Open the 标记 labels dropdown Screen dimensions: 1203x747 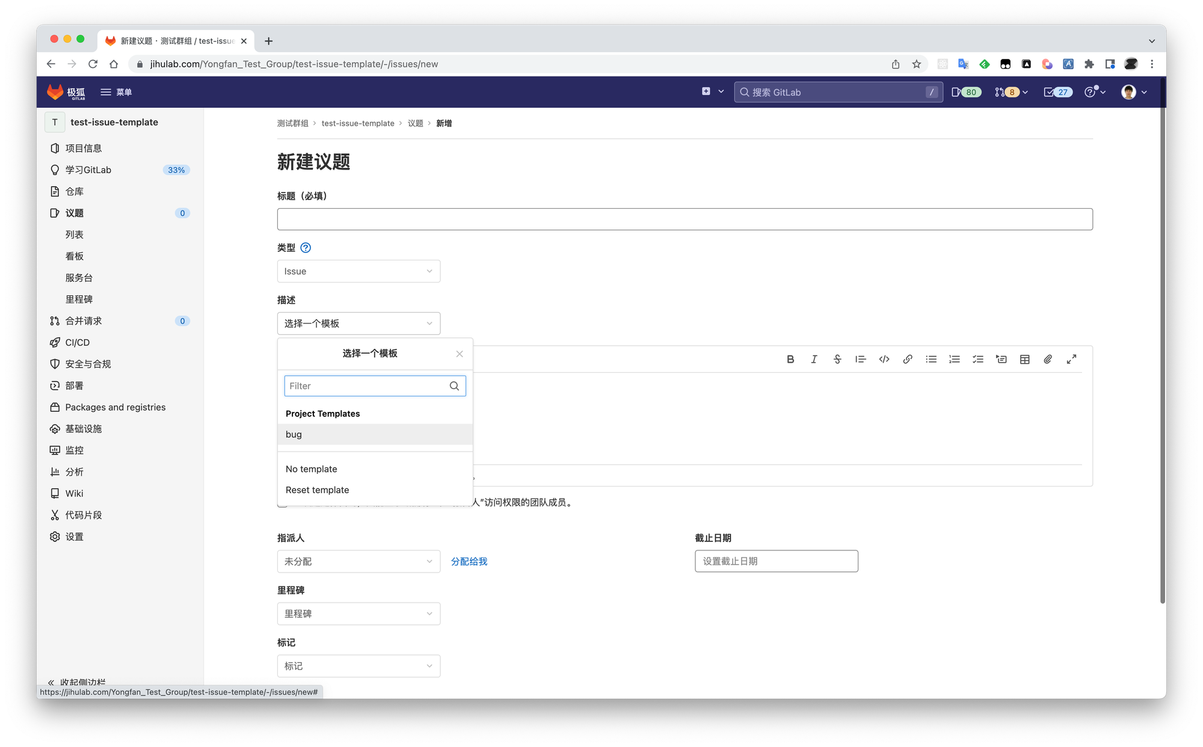tap(358, 666)
